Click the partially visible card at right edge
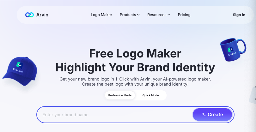The width and height of the screenshot is (256, 132). 253,95
